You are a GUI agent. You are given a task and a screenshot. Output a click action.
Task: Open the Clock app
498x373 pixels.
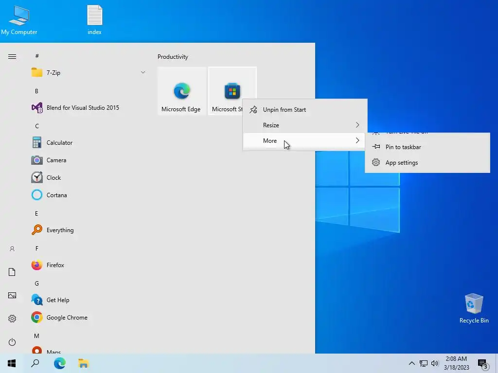(89, 178)
